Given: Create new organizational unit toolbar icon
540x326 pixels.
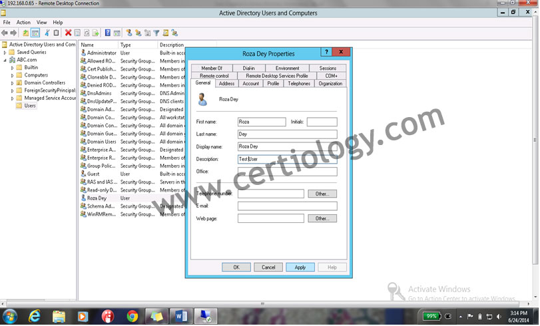Looking at the screenshot, I should point(147,33).
